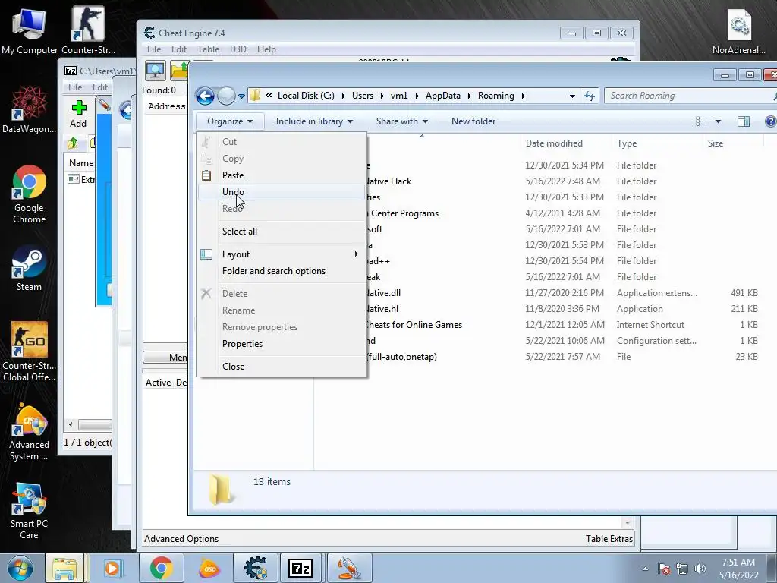
Task: Toggle the Explorer preview pane button
Action: click(744, 121)
